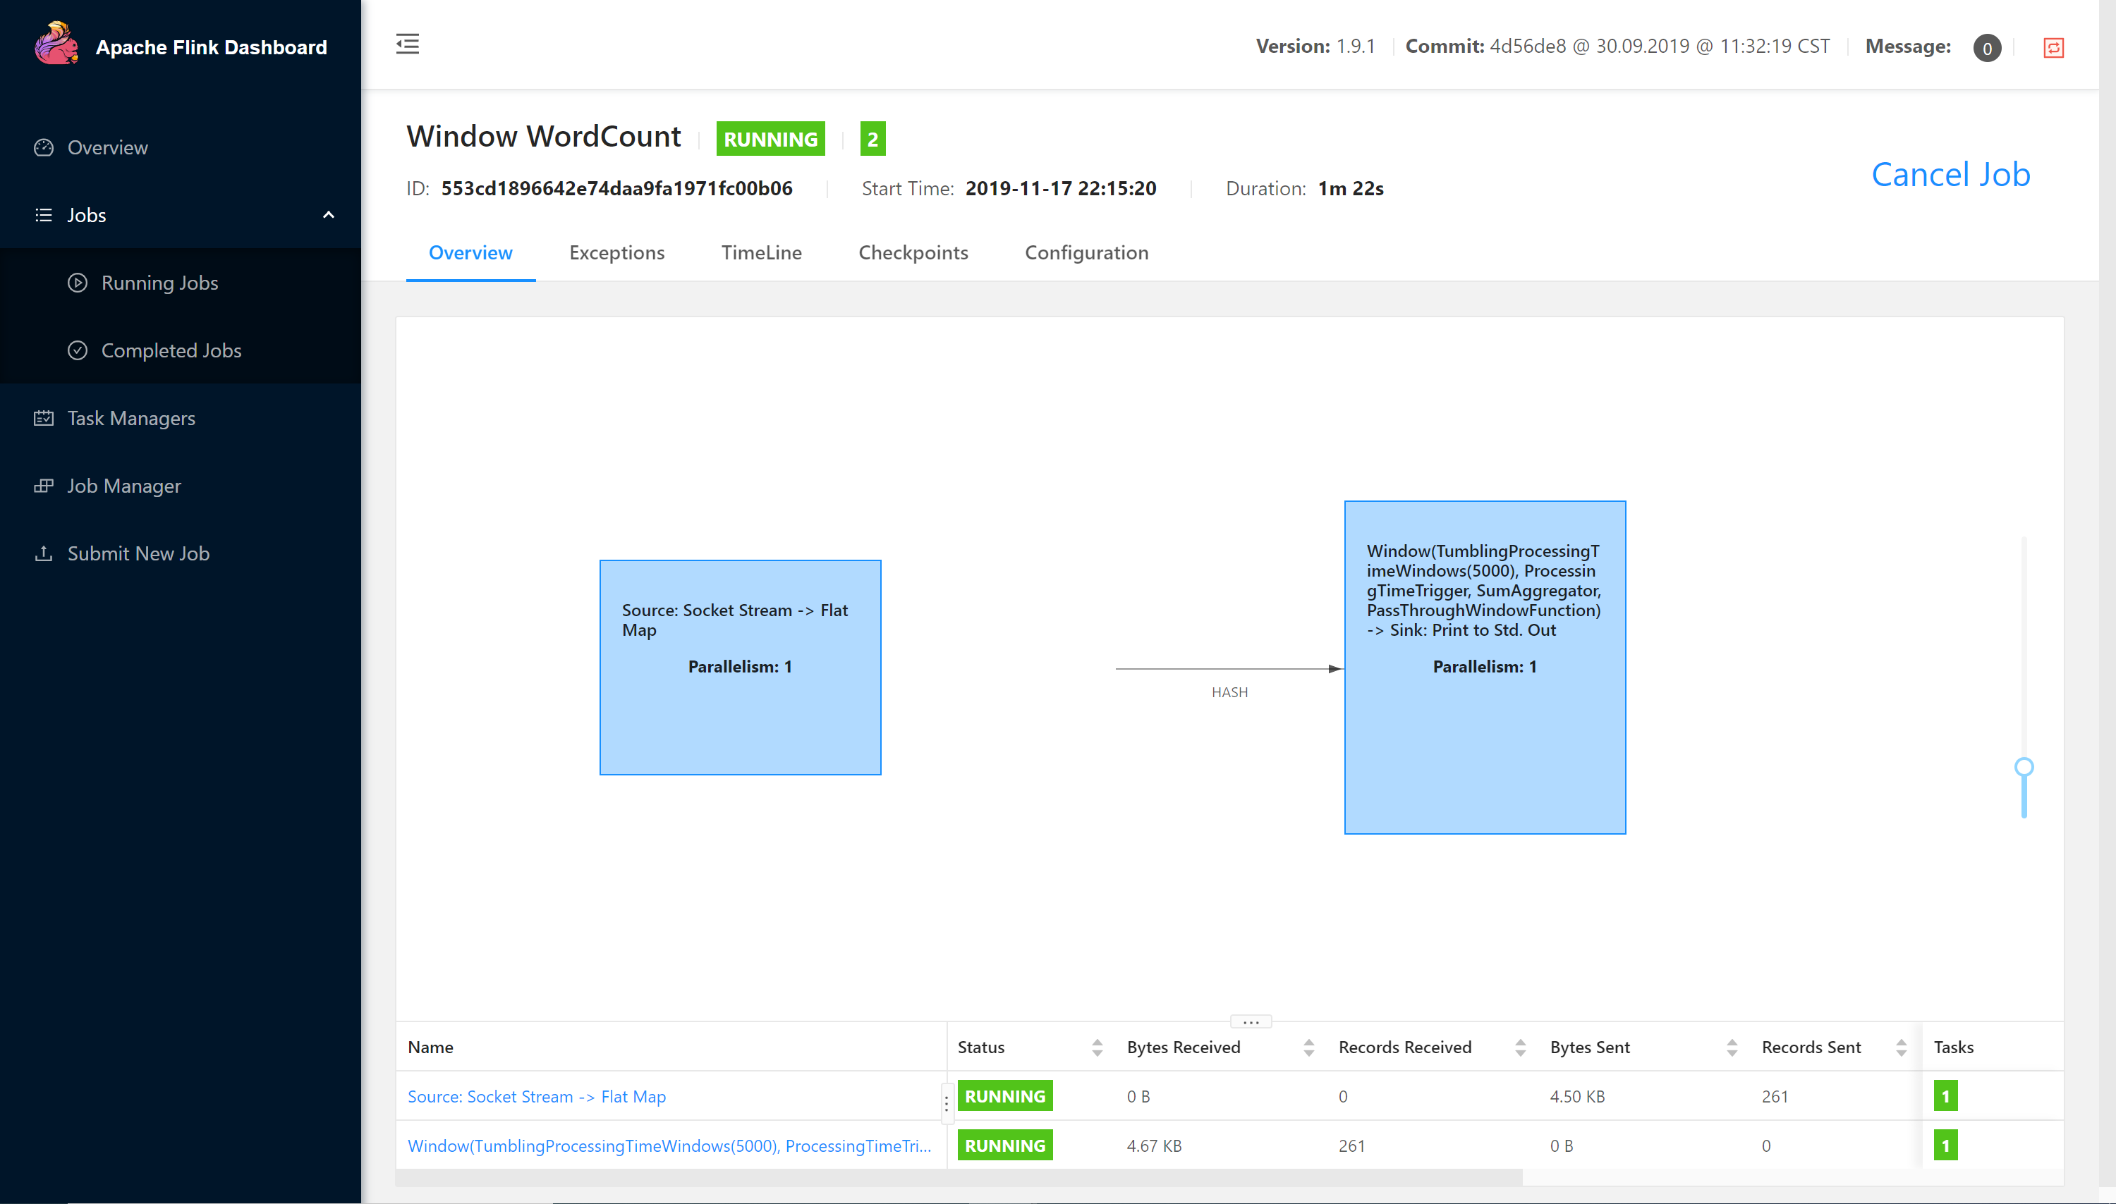Collapse the Jobs submenu chevron
The height and width of the screenshot is (1204, 2116).
click(x=329, y=215)
